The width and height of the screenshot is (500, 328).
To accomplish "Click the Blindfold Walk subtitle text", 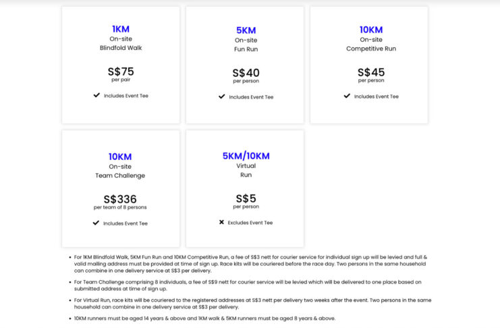I will (121, 48).
